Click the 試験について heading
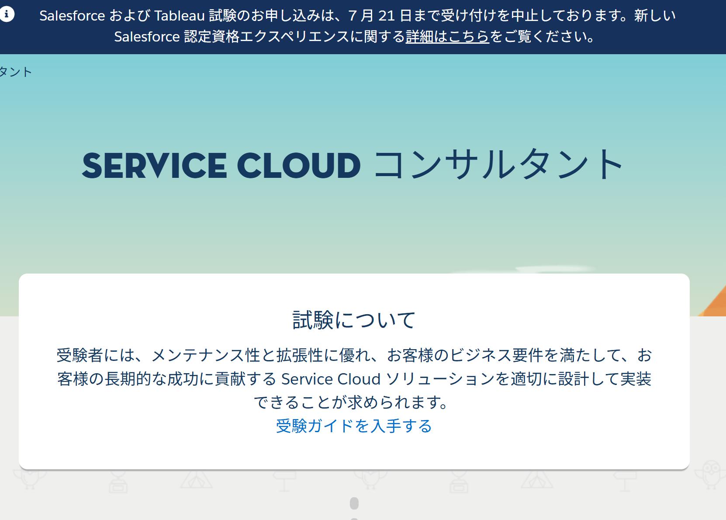 [x=354, y=320]
